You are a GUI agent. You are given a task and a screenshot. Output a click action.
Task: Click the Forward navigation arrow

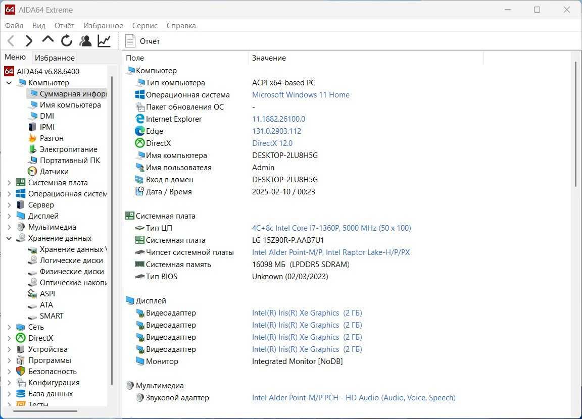29,41
